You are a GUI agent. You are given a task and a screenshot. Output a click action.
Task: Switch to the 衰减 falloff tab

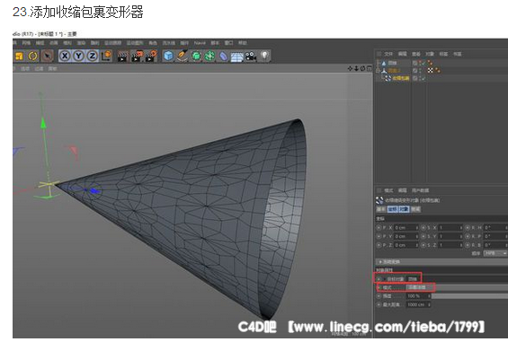point(415,209)
